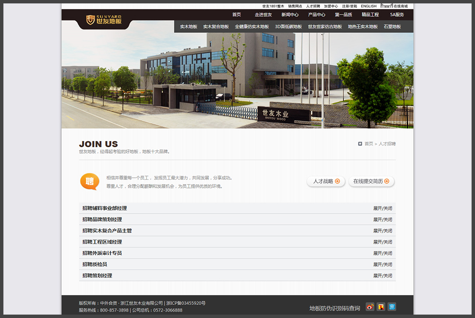Select the 3D面低碳地板 product tab
This screenshot has width=475, height=318.
(288, 27)
